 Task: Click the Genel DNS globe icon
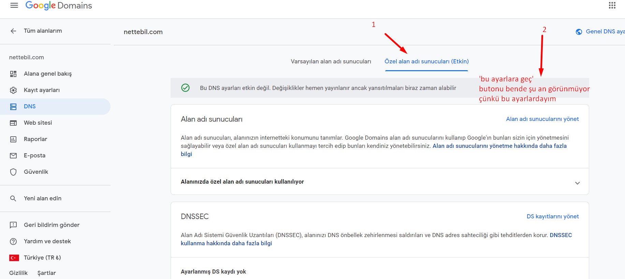pos(579,32)
